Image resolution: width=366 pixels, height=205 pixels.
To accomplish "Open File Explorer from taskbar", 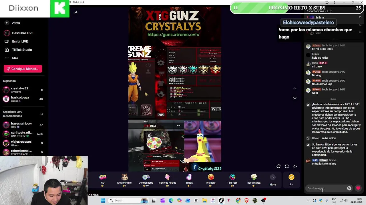I will click(204, 200).
